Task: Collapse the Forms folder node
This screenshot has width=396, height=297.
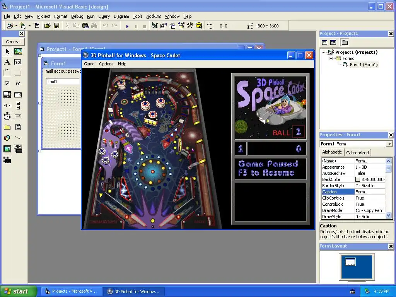Action: point(331,58)
